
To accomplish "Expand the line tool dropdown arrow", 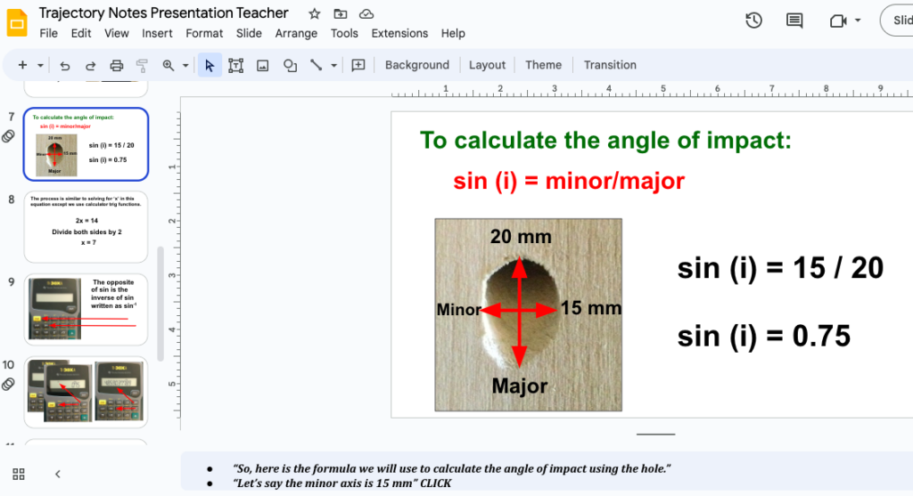I will click(x=334, y=65).
